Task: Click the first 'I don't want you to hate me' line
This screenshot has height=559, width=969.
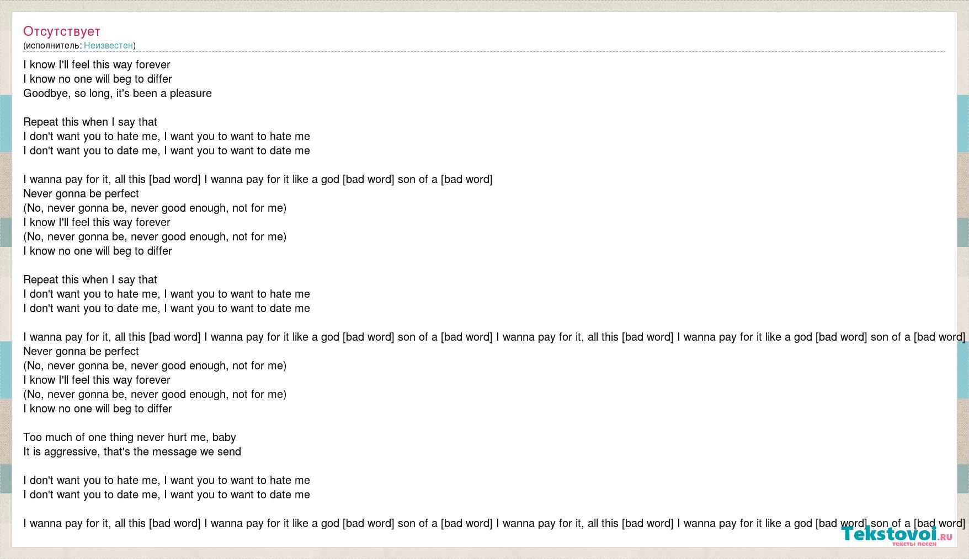Action: tap(167, 136)
